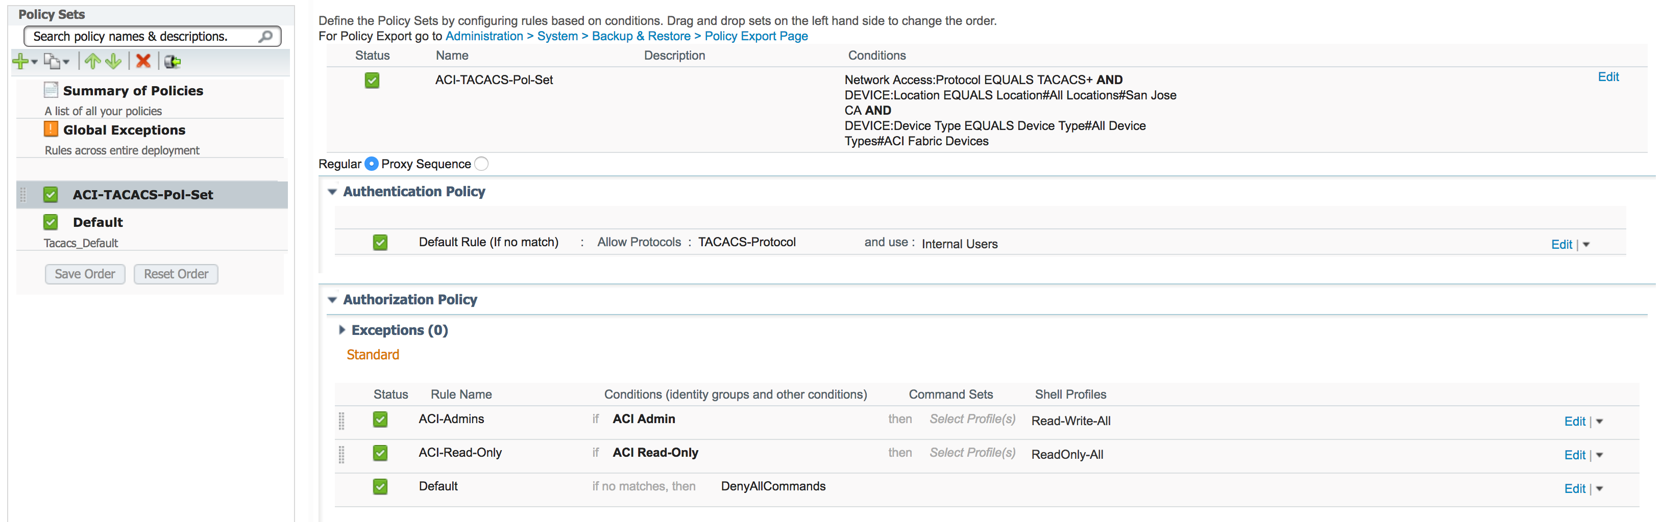Screen dimensions: 1662x522
Task: Move policy set up with green arrow
Action: pos(92,61)
